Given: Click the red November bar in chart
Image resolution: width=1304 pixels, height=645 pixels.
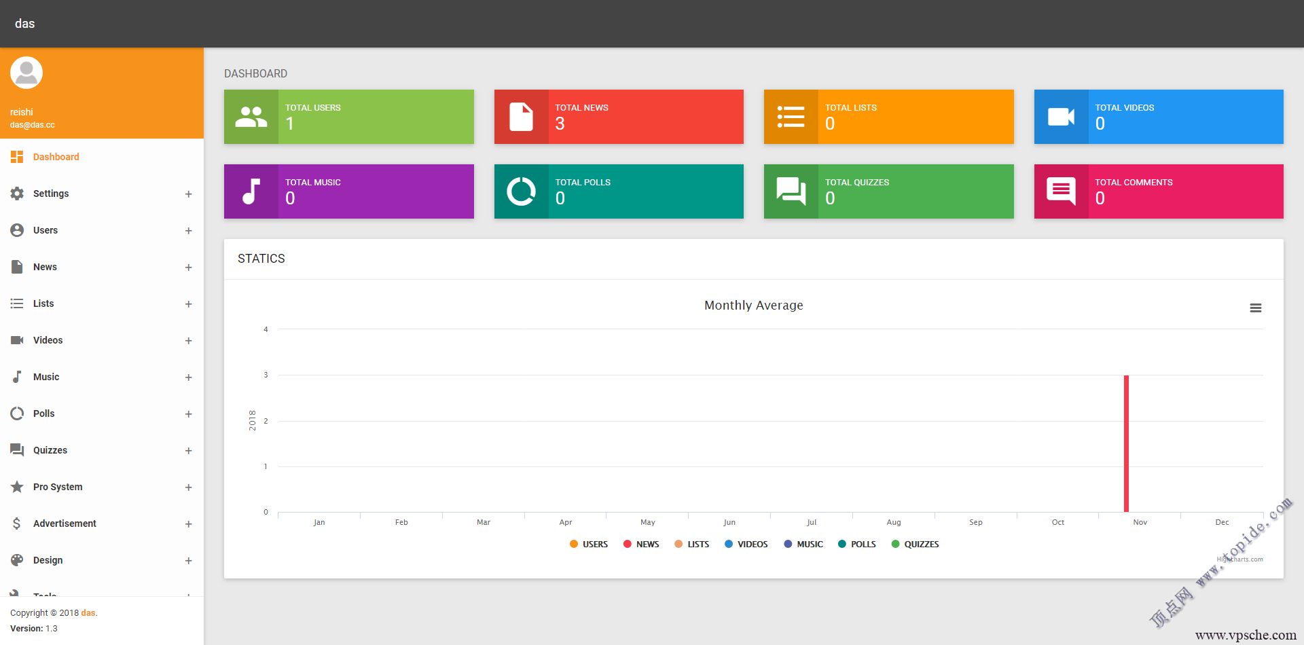Looking at the screenshot, I should coord(1126,443).
